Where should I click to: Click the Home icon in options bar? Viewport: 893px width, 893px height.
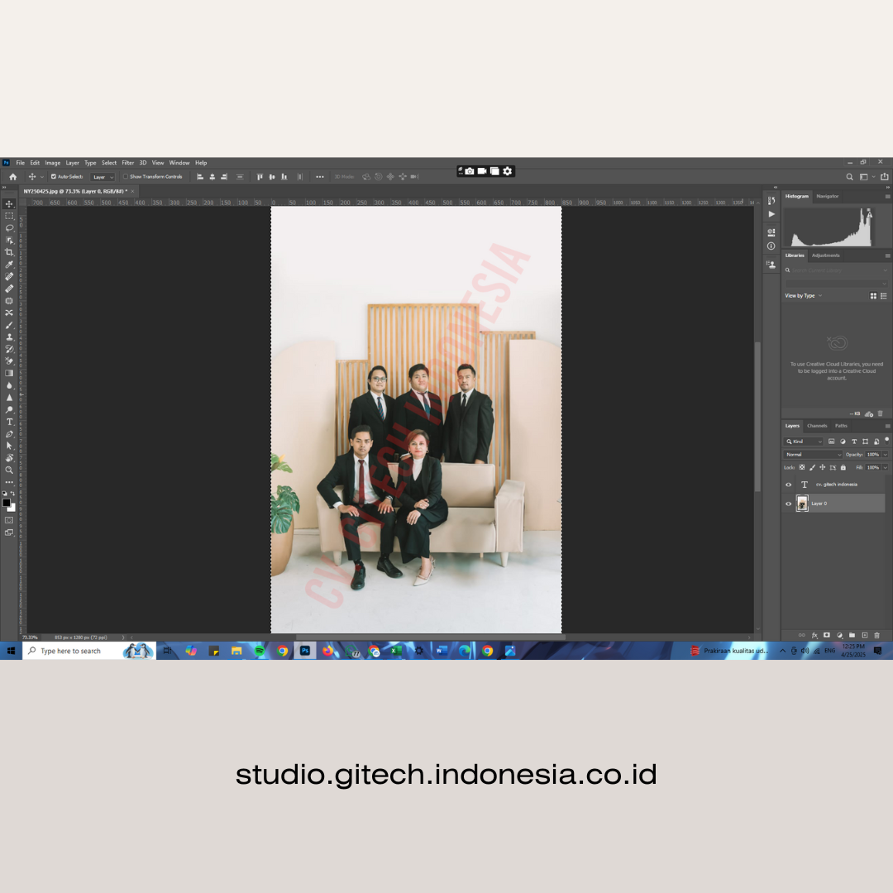[x=12, y=177]
